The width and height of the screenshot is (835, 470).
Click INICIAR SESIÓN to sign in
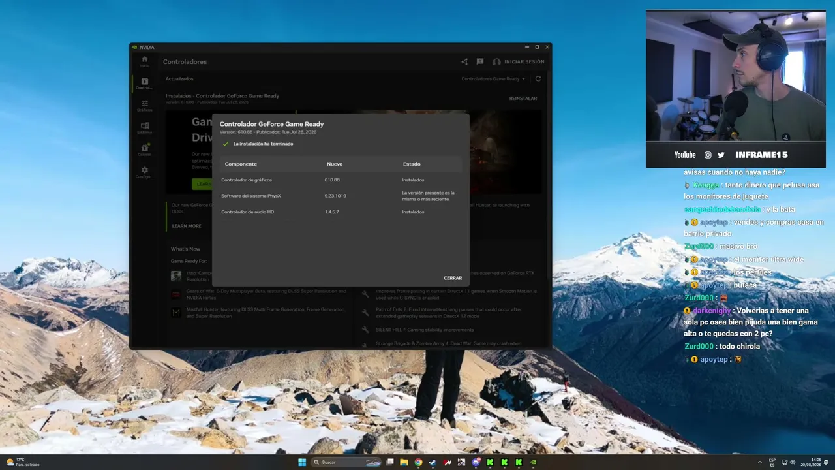[519, 62]
